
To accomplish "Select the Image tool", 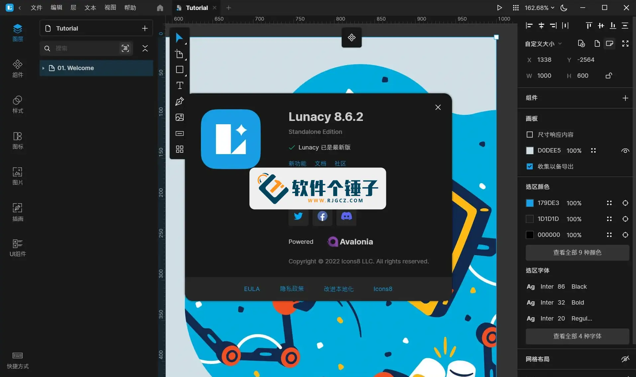I will pyautogui.click(x=180, y=117).
